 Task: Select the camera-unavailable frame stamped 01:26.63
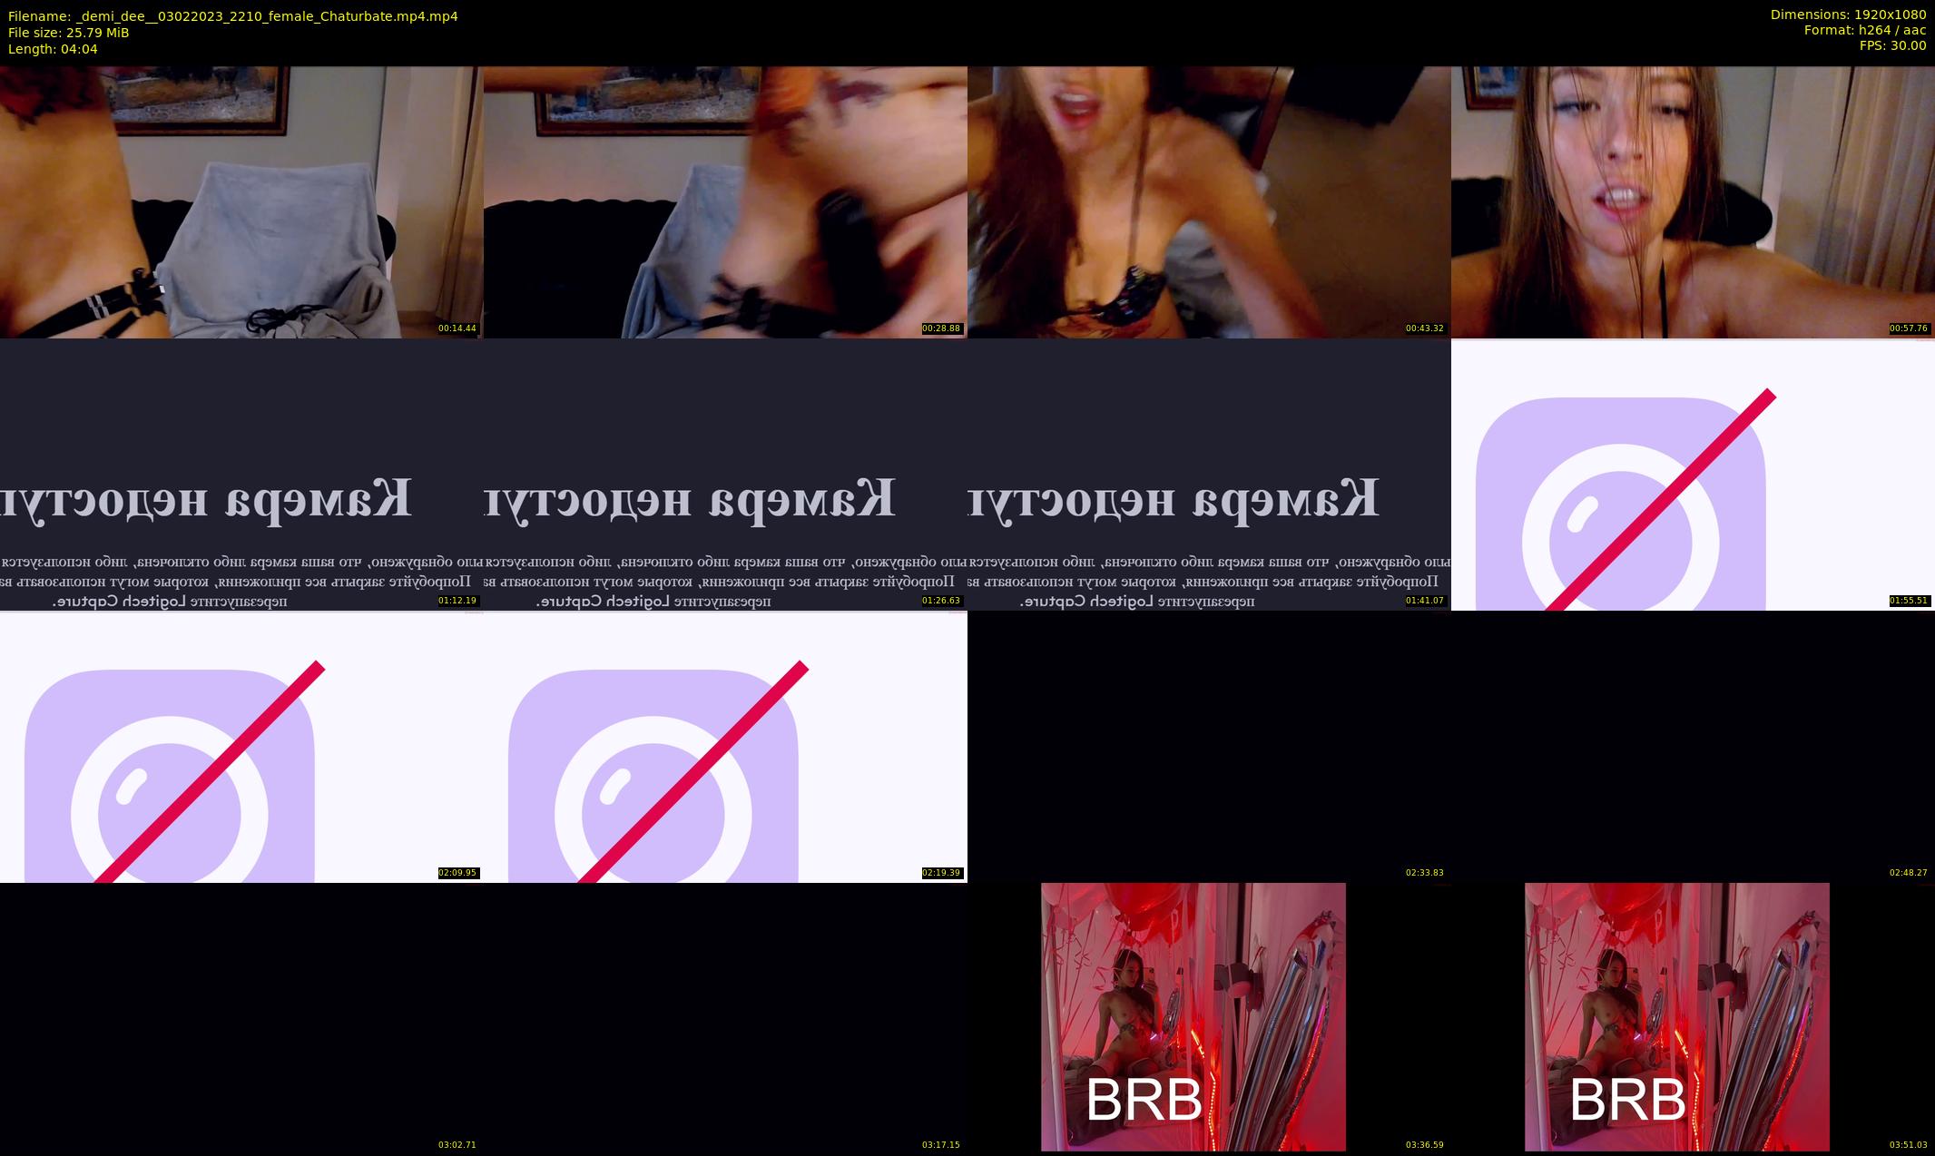(x=725, y=475)
